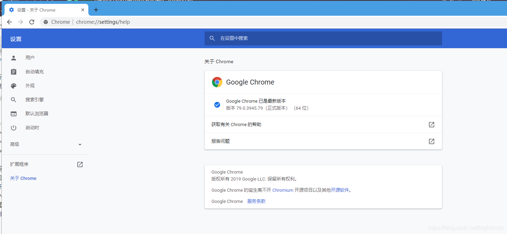Viewport: 507px width, 234px height.
Task: Click the blue update checkmark icon
Action: (x=217, y=105)
